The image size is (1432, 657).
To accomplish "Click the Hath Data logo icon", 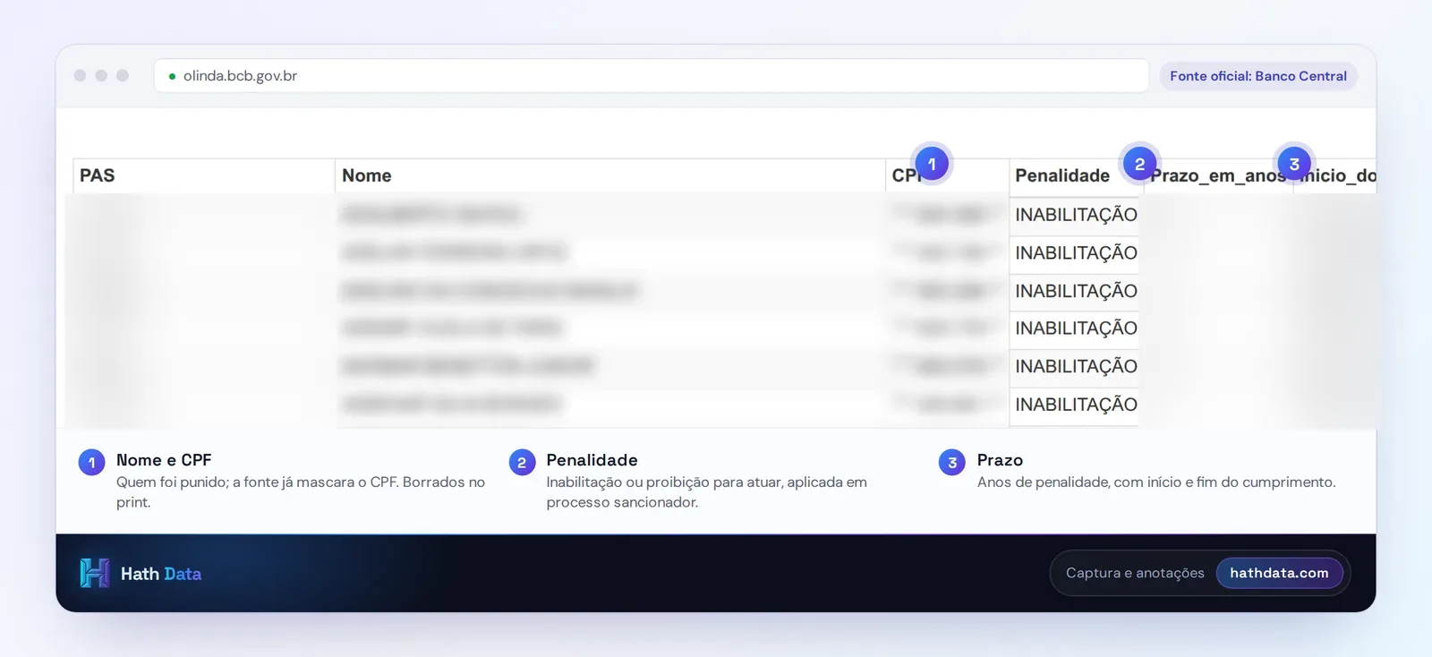I will [94, 573].
